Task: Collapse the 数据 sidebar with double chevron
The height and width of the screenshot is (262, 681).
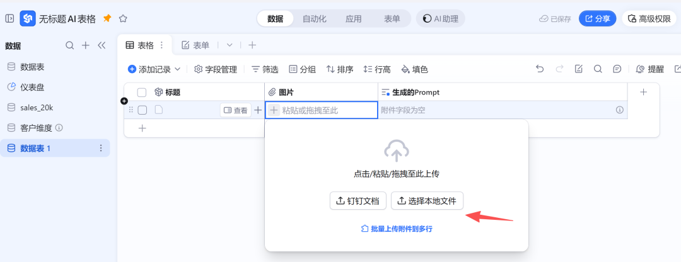Action: [x=102, y=45]
